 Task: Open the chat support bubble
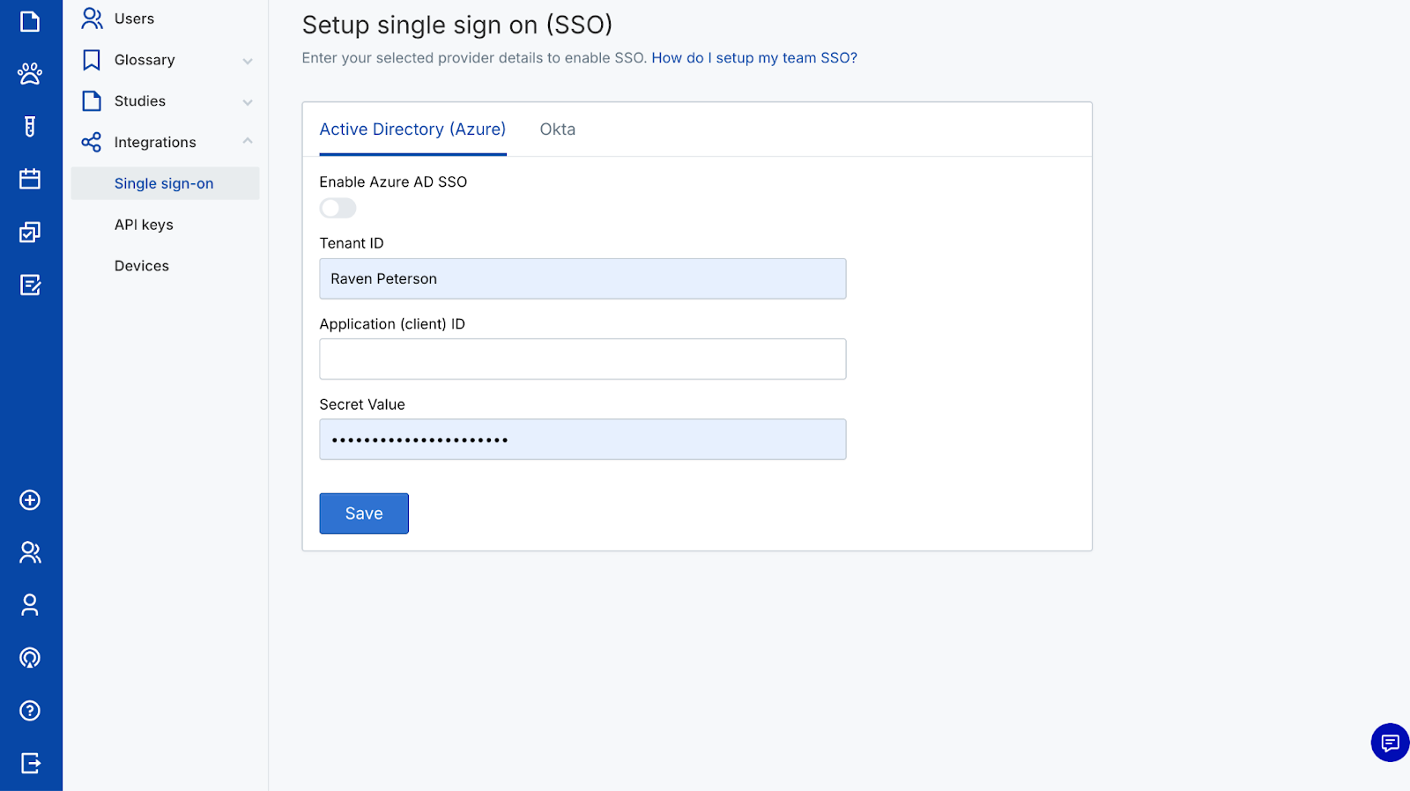click(x=1390, y=743)
